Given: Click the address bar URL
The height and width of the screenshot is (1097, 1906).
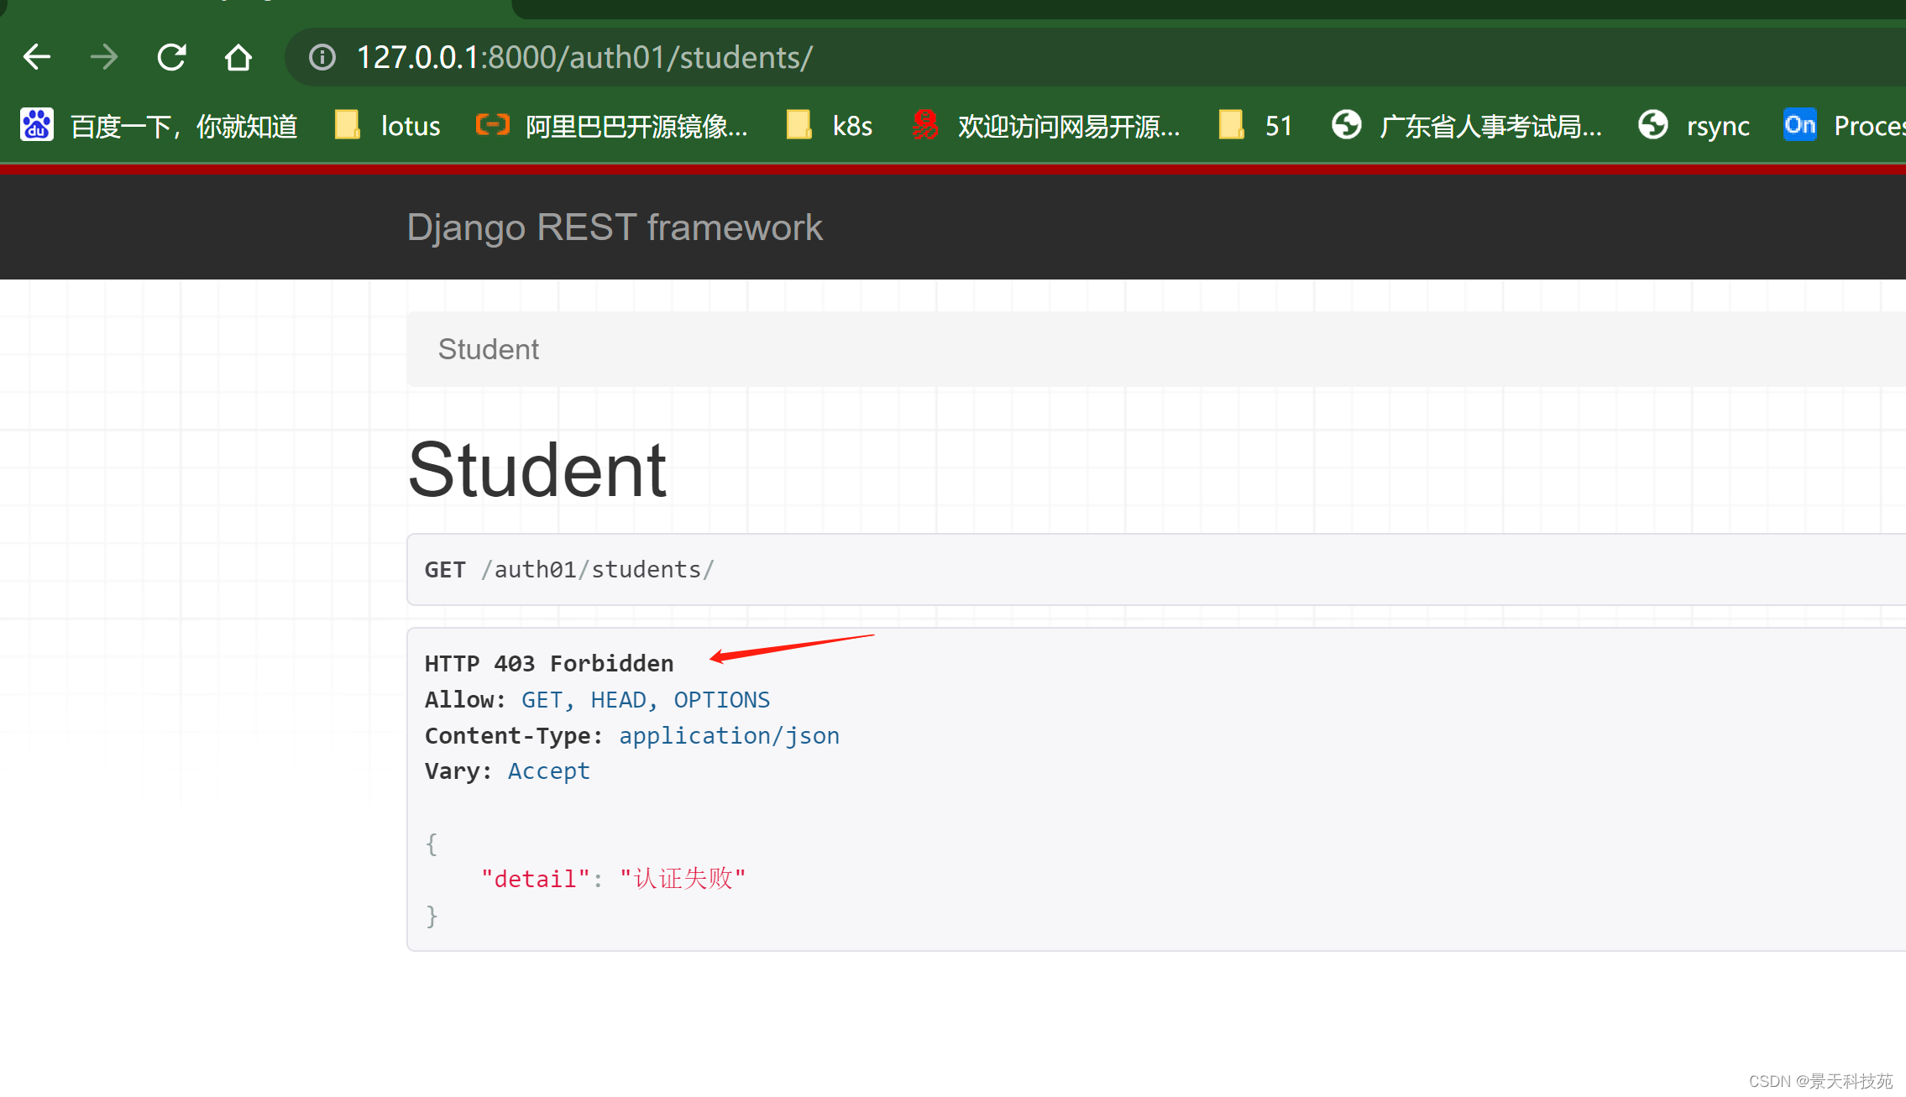Looking at the screenshot, I should tap(585, 57).
